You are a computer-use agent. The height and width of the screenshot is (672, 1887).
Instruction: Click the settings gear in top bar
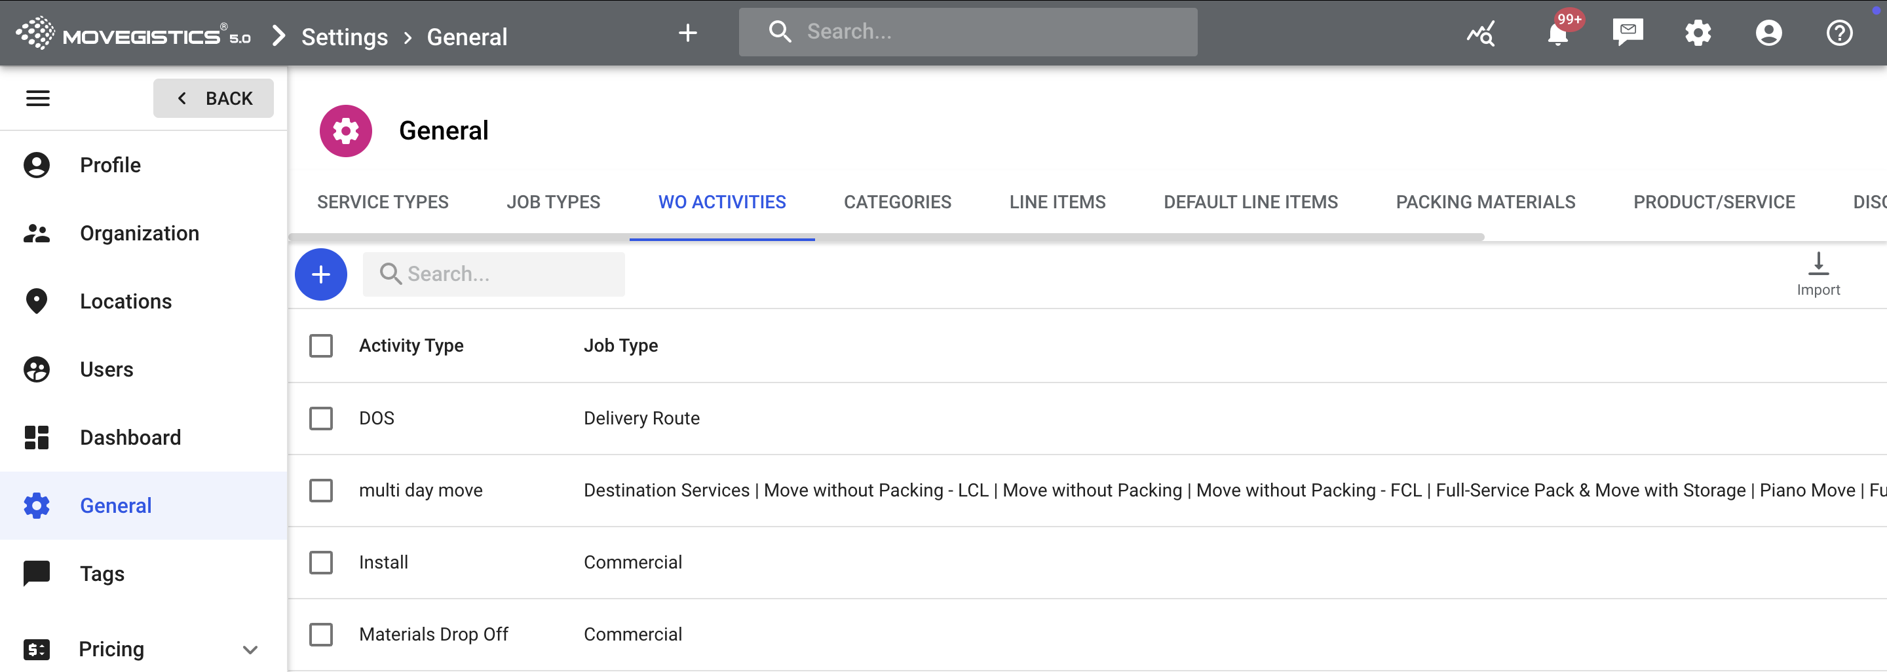(x=1697, y=33)
